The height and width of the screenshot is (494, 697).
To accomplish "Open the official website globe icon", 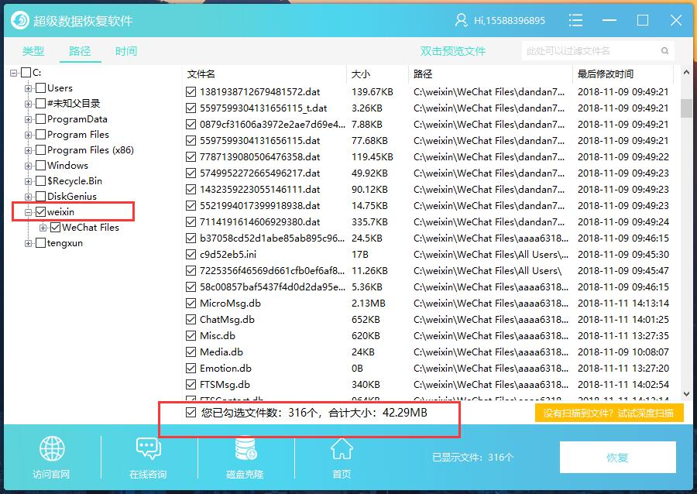I will click(52, 448).
